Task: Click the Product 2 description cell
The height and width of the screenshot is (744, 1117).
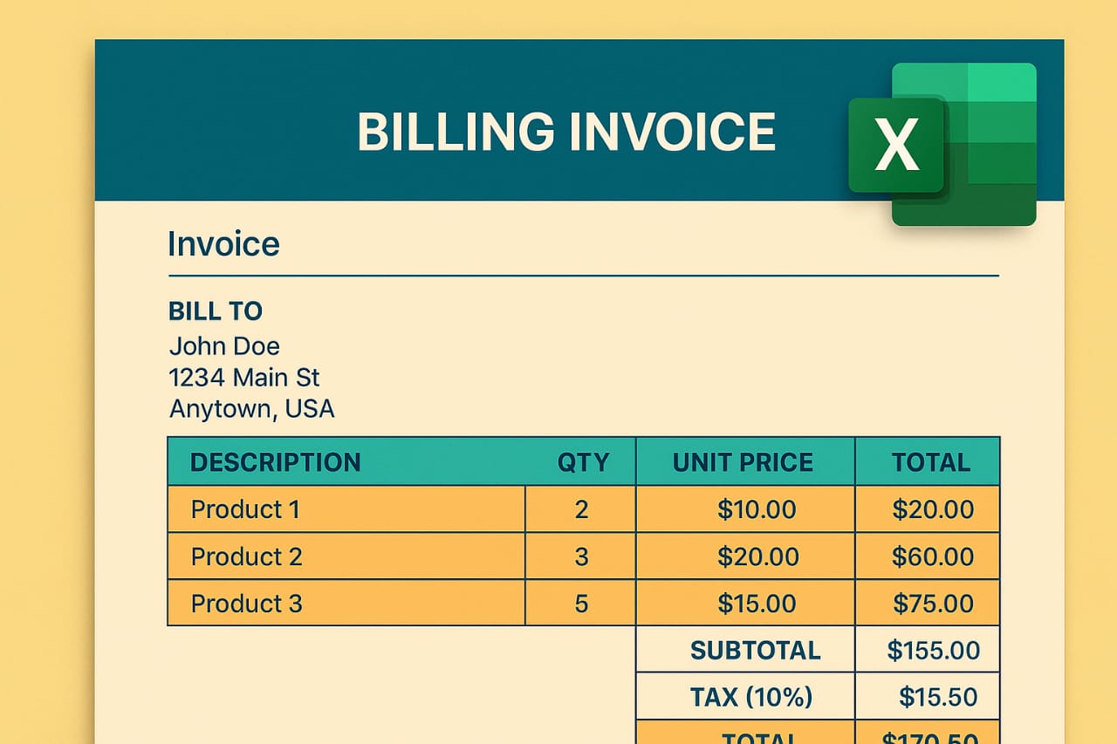Action: pyautogui.click(x=346, y=556)
